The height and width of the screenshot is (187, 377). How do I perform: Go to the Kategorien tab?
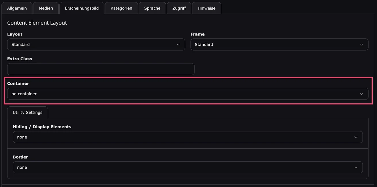click(121, 8)
